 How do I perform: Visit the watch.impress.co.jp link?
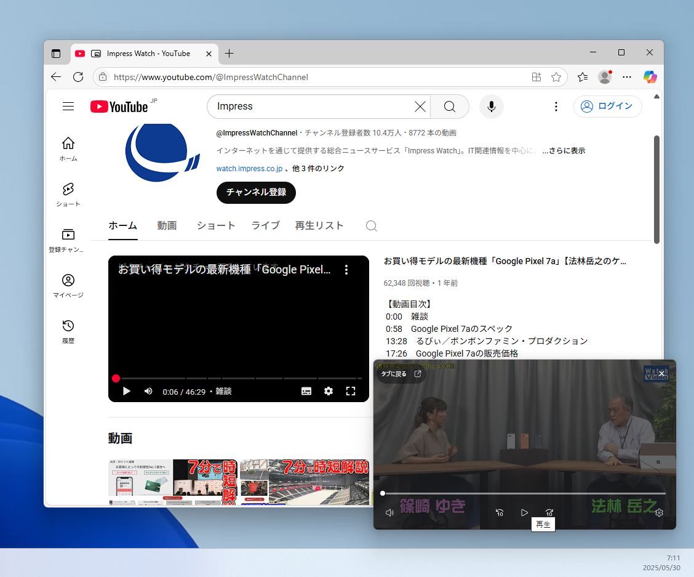(249, 168)
